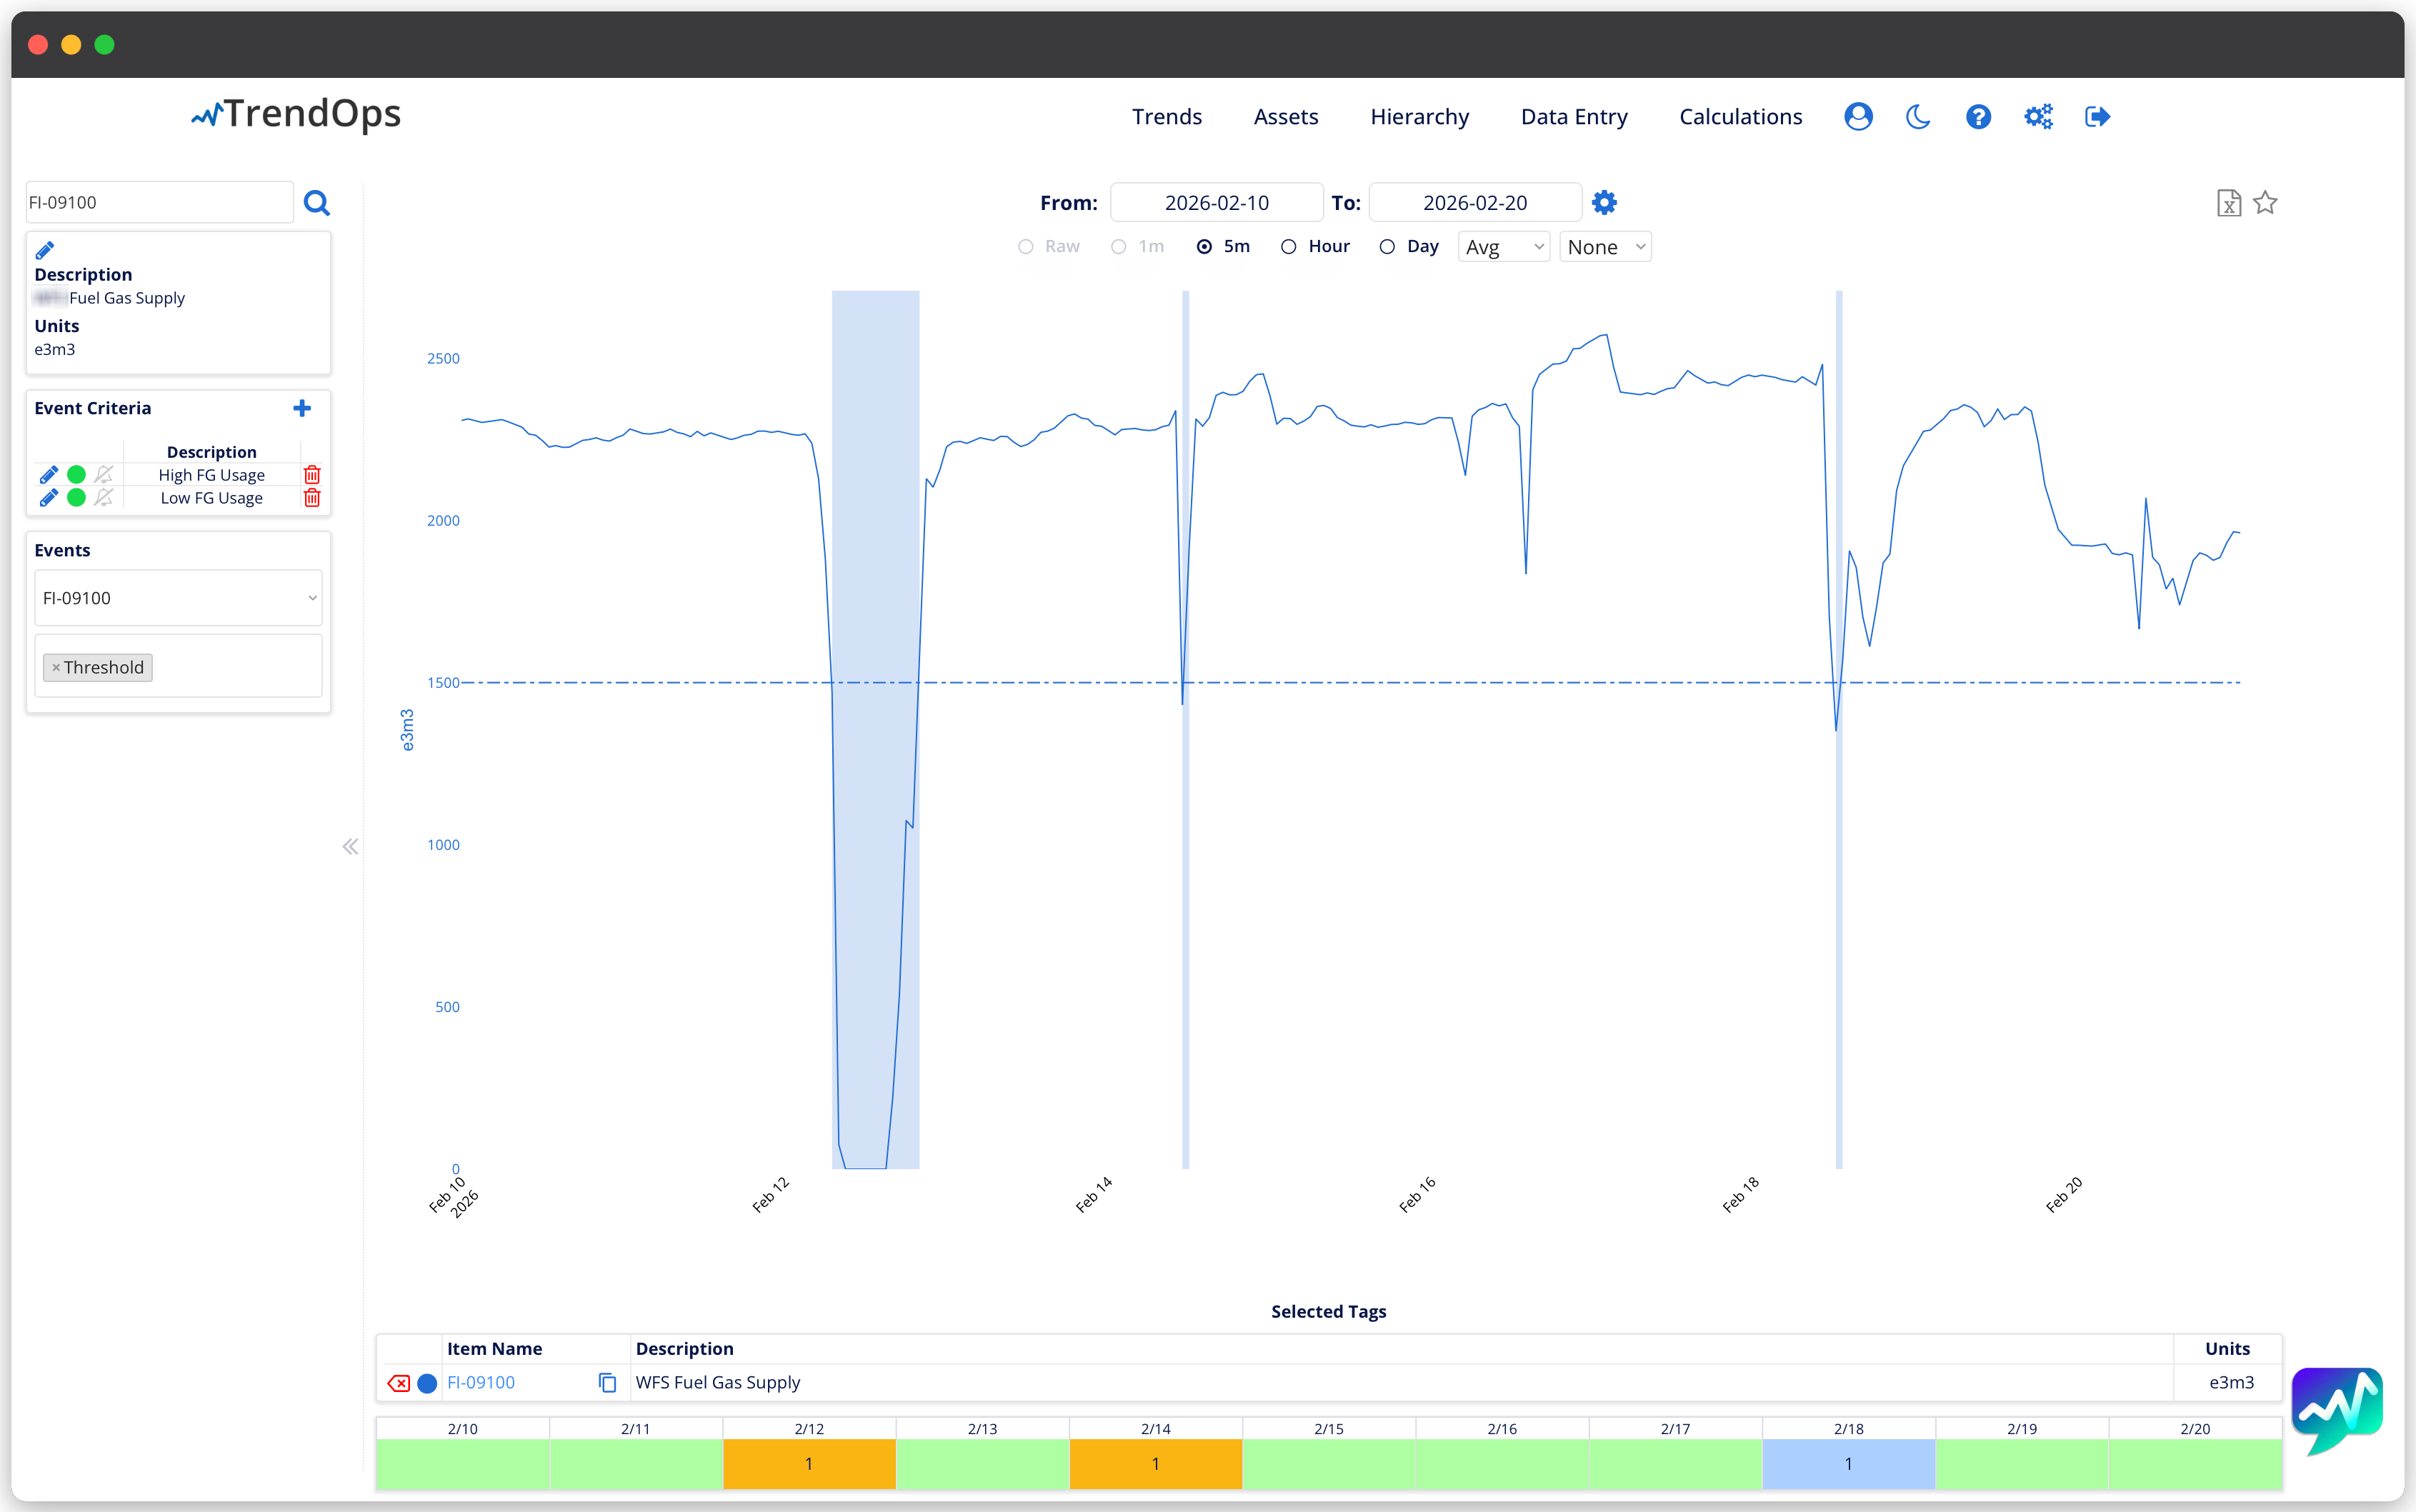2416x1512 pixels.
Task: Add the trend to favorites with the star
Action: pos(2265,203)
